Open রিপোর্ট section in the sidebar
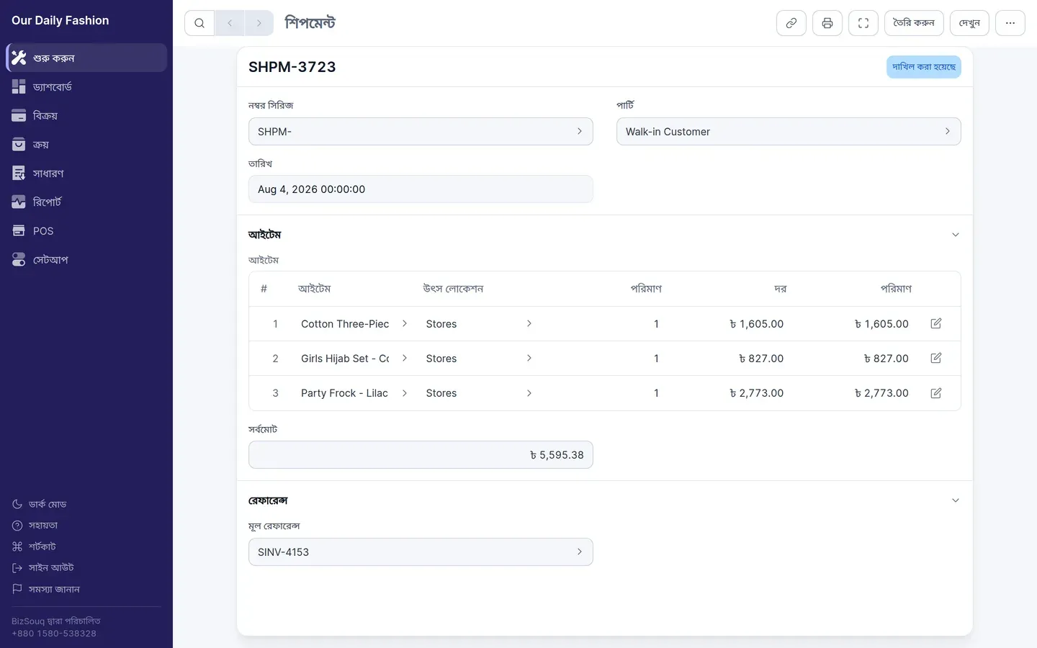1037x648 pixels. tap(86, 202)
